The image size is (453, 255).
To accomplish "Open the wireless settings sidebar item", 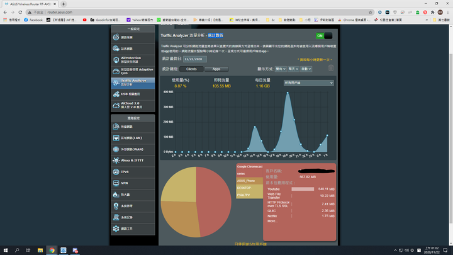I will [133, 127].
